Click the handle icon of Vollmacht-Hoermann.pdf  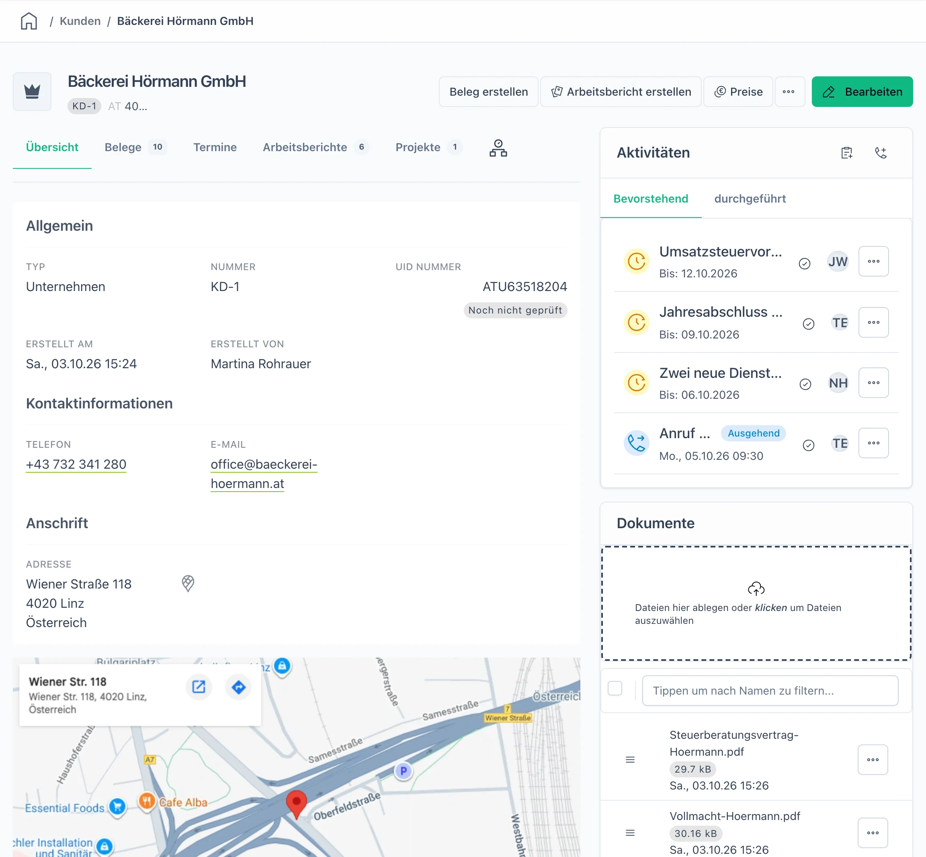630,833
